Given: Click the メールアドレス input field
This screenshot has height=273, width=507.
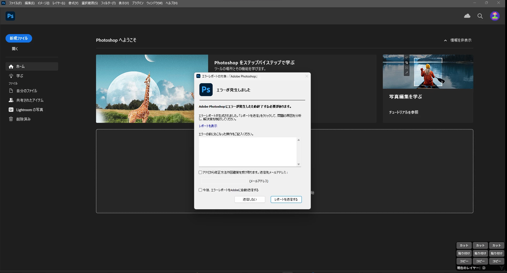Looking at the screenshot, I should (x=224, y=181).
